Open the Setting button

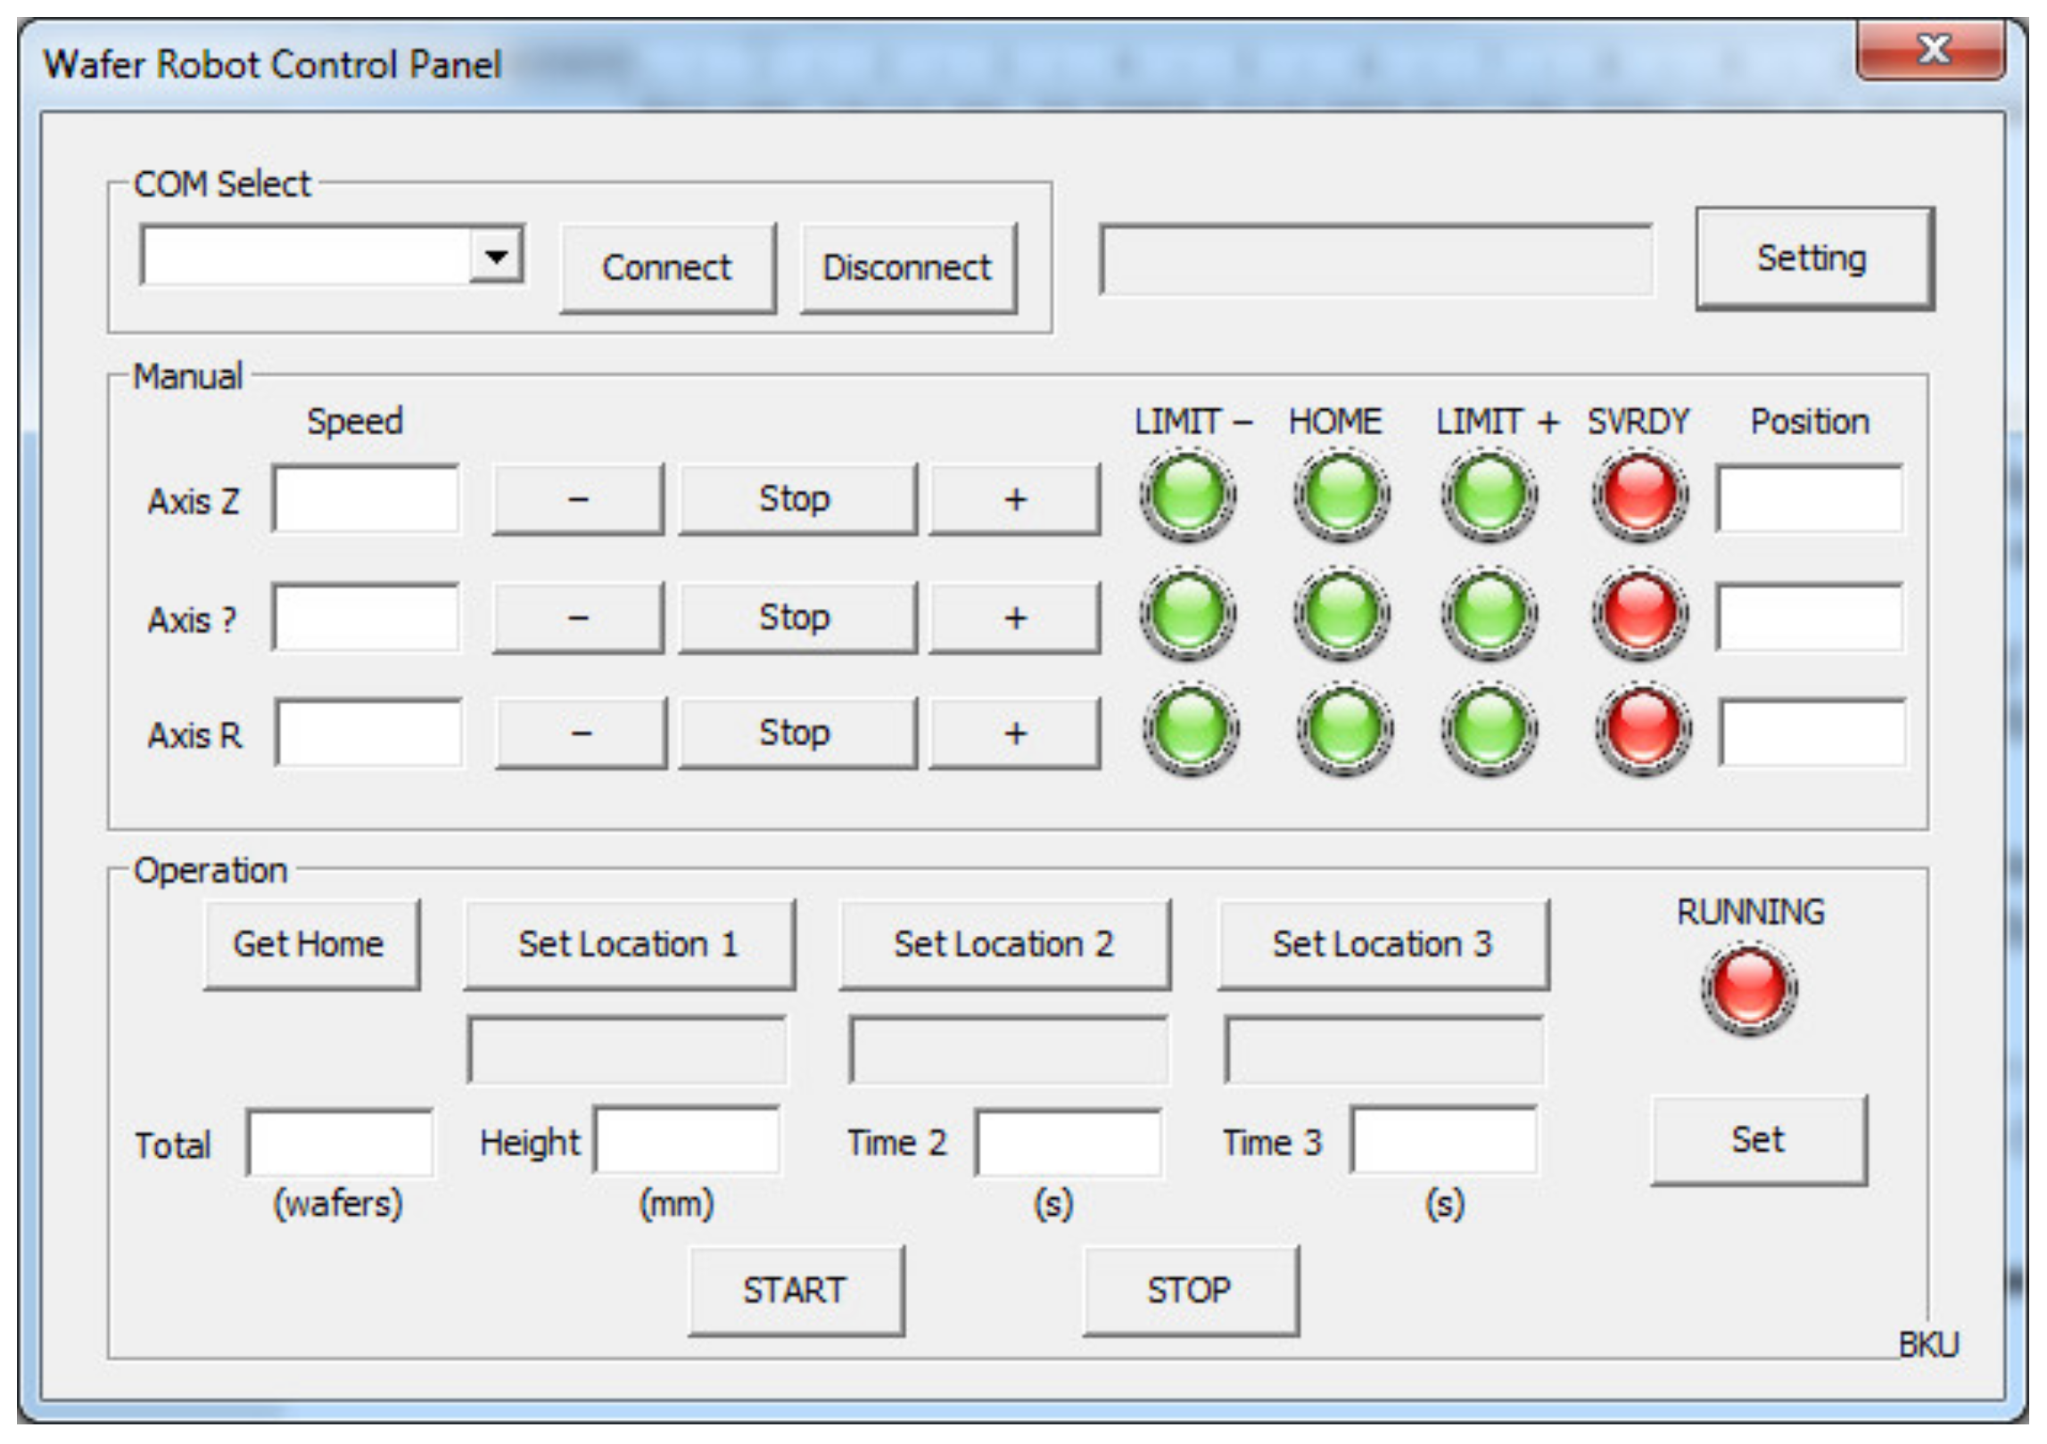1813,258
